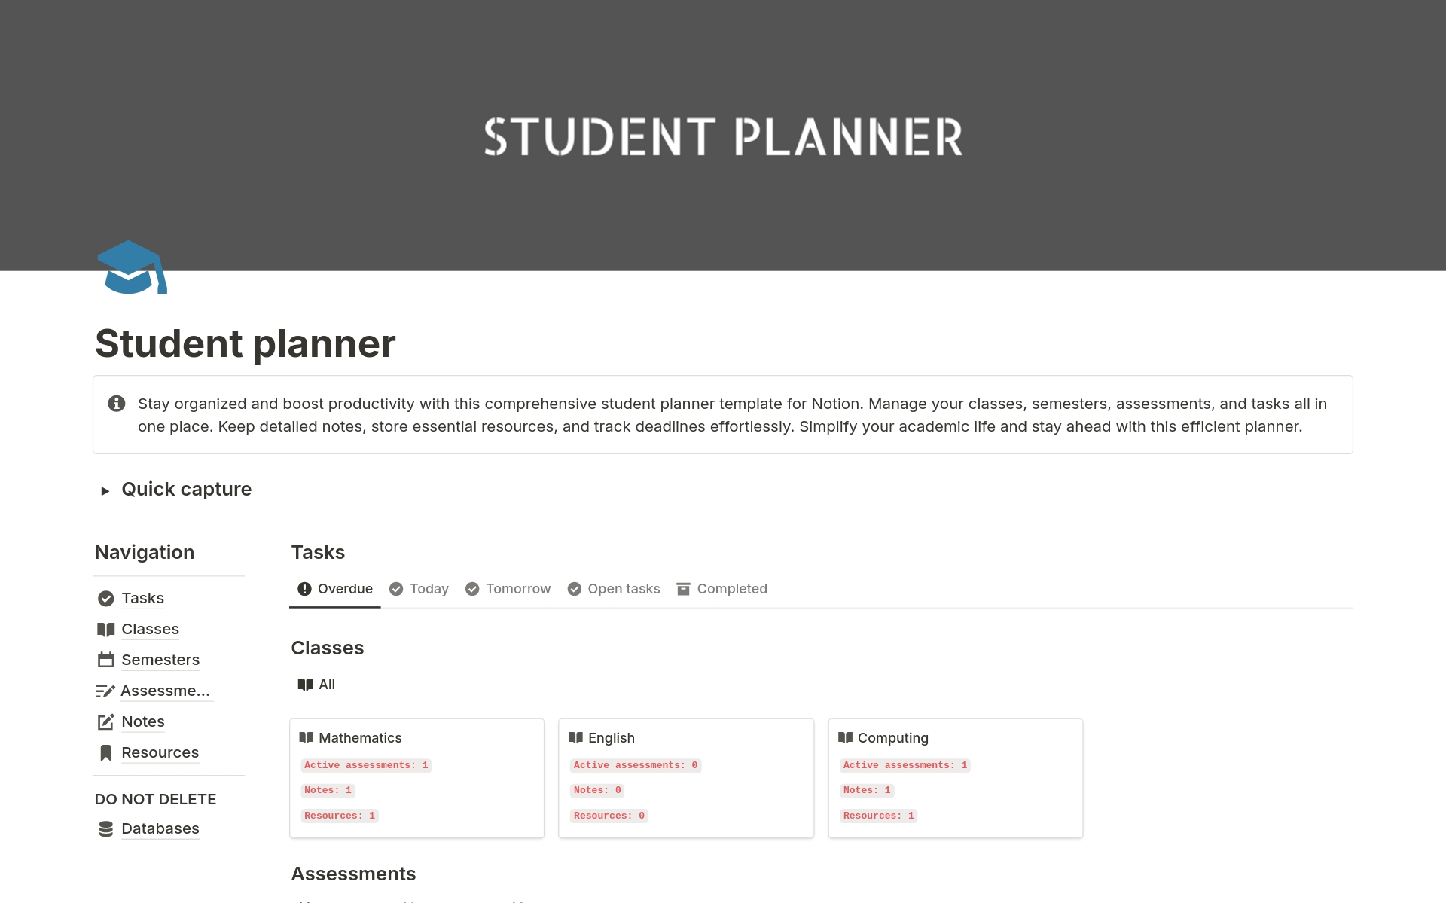Viewport: 1446px width, 903px height.
Task: Click the info icon in the callout
Action: [117, 404]
